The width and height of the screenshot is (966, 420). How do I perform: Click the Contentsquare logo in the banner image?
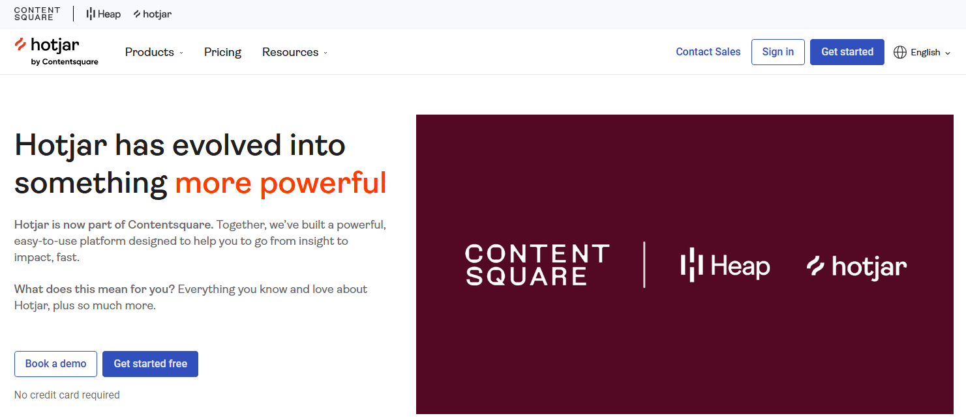tap(537, 264)
